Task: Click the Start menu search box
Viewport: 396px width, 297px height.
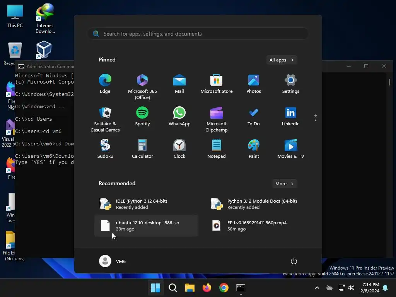Action: pyautogui.click(x=198, y=34)
